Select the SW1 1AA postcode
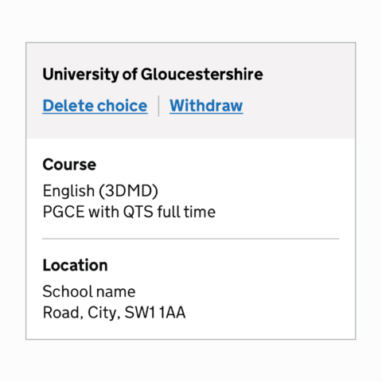Image resolution: width=382 pixels, height=382 pixels. (x=155, y=313)
